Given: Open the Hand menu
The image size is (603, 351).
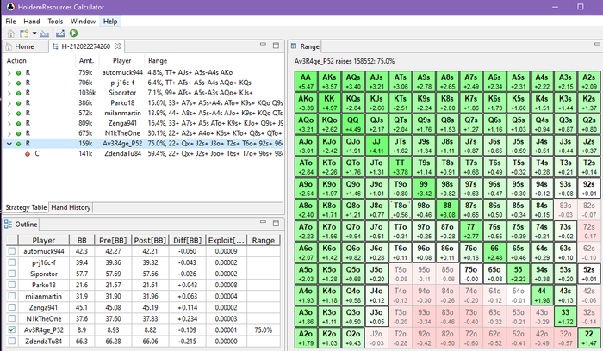Looking at the screenshot, I should click(32, 22).
